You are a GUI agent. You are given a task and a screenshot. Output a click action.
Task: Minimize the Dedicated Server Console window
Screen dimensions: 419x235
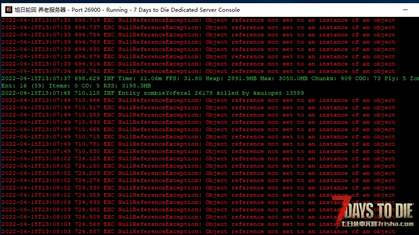coord(405,10)
